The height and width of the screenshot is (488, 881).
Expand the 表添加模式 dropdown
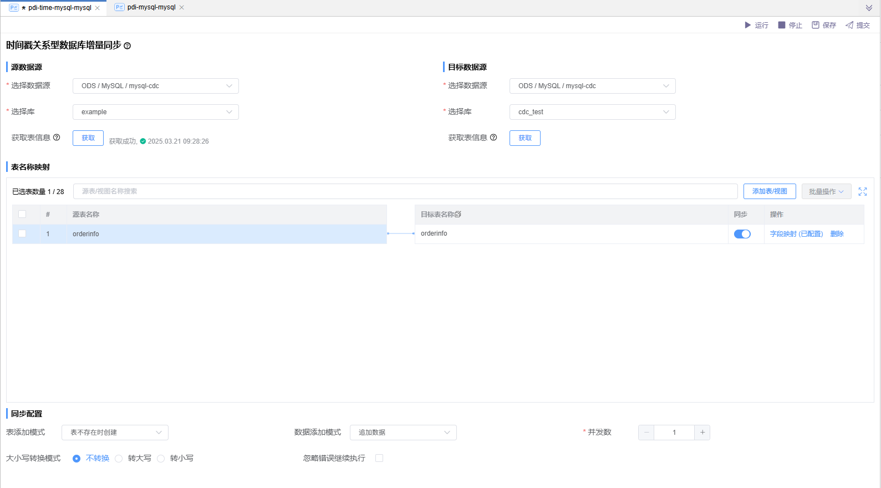tap(115, 433)
